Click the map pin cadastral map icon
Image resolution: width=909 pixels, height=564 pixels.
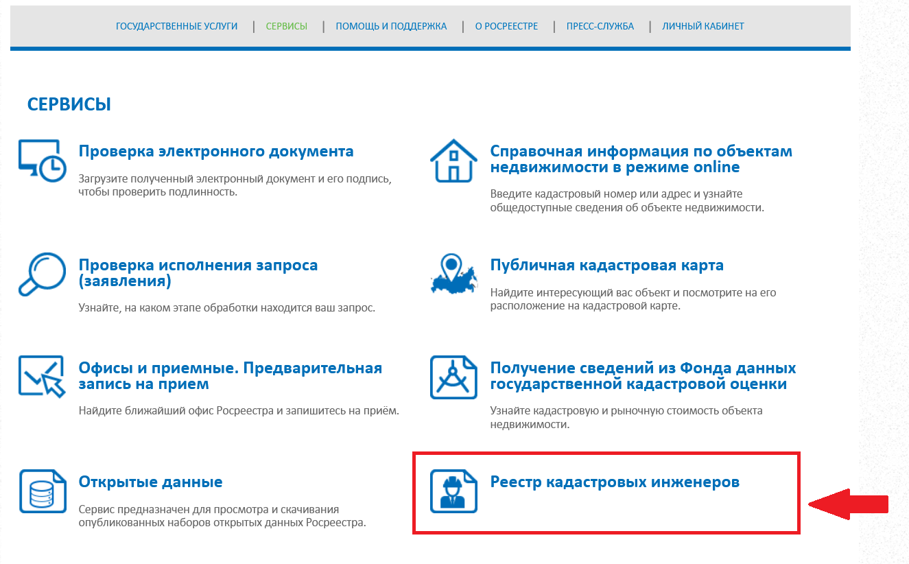tap(453, 274)
